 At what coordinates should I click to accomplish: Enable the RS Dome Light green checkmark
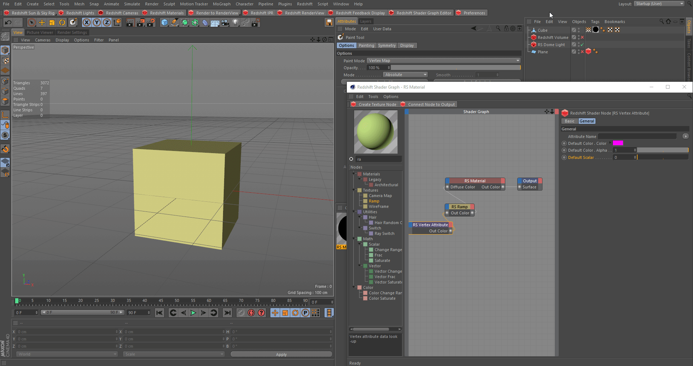tap(582, 45)
